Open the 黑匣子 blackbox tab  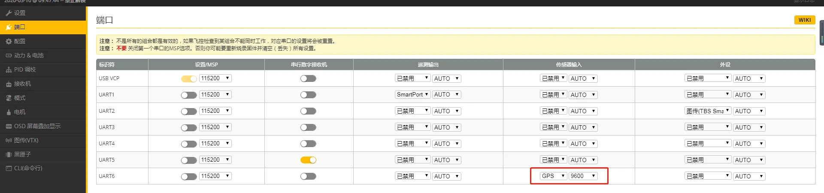coord(22,154)
